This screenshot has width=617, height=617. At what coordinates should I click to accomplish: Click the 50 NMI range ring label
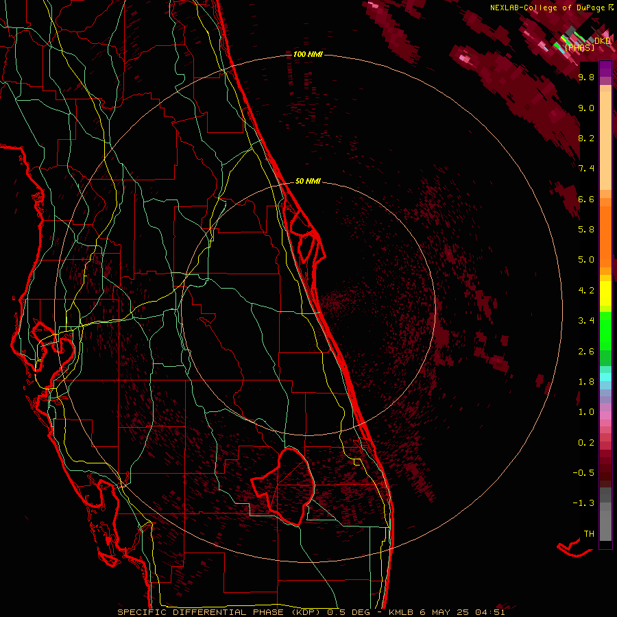click(x=308, y=181)
